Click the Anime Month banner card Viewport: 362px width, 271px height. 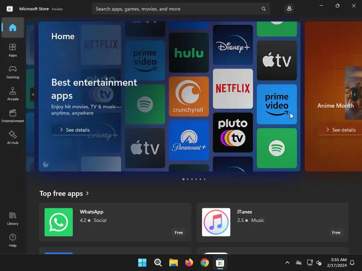[x=333, y=96]
